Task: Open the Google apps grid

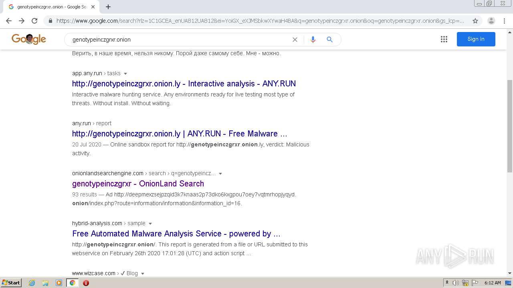Action: [444, 39]
